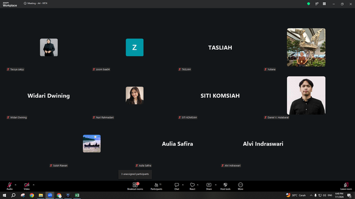The width and height of the screenshot is (355, 199).
Task: Switch ENG input language indicator
Action: pyautogui.click(x=330, y=195)
